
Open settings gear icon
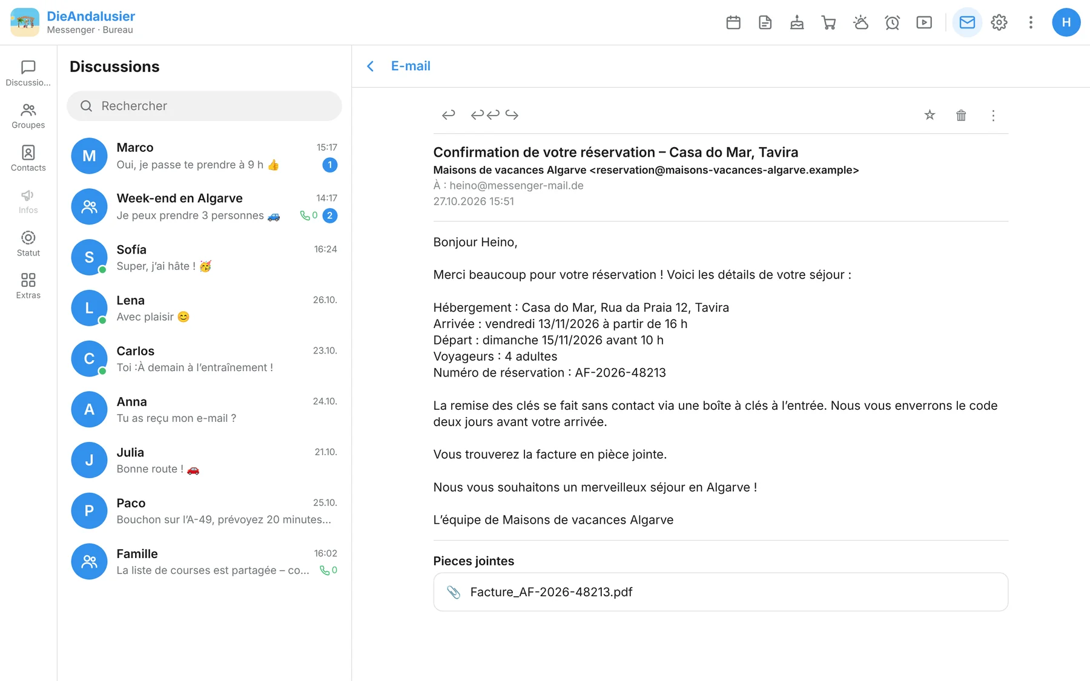[x=999, y=22]
